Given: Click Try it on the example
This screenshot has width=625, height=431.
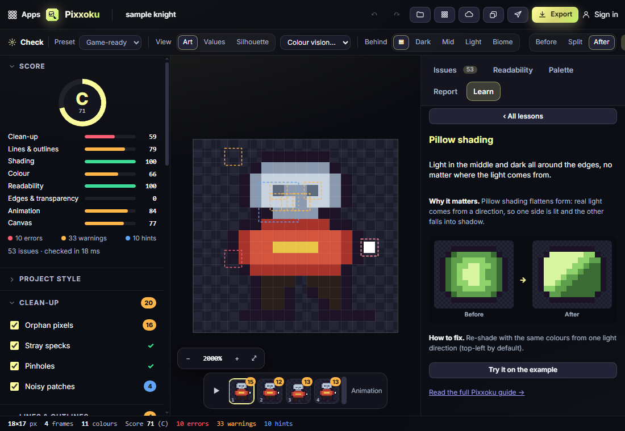Looking at the screenshot, I should pyautogui.click(x=523, y=370).
